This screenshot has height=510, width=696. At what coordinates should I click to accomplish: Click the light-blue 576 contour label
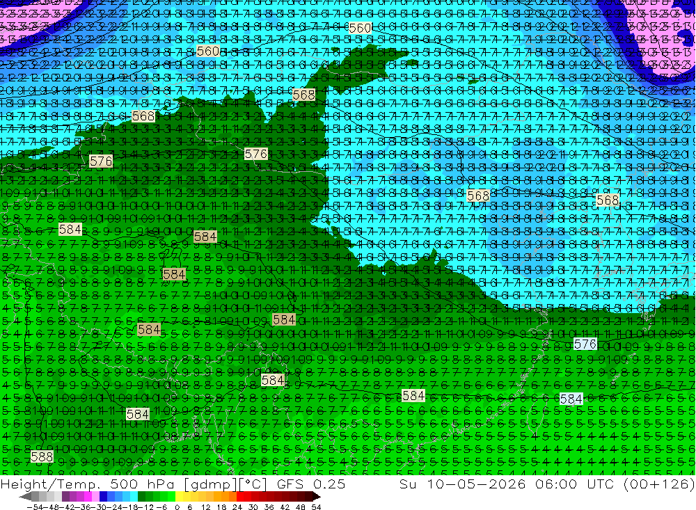(585, 344)
